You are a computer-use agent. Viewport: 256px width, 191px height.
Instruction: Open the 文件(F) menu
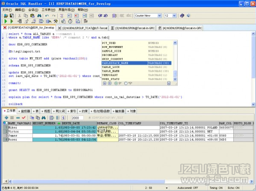pos(7,10)
